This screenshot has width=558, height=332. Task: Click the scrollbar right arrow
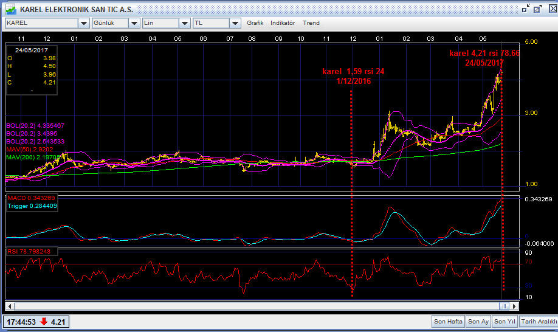pos(514,306)
